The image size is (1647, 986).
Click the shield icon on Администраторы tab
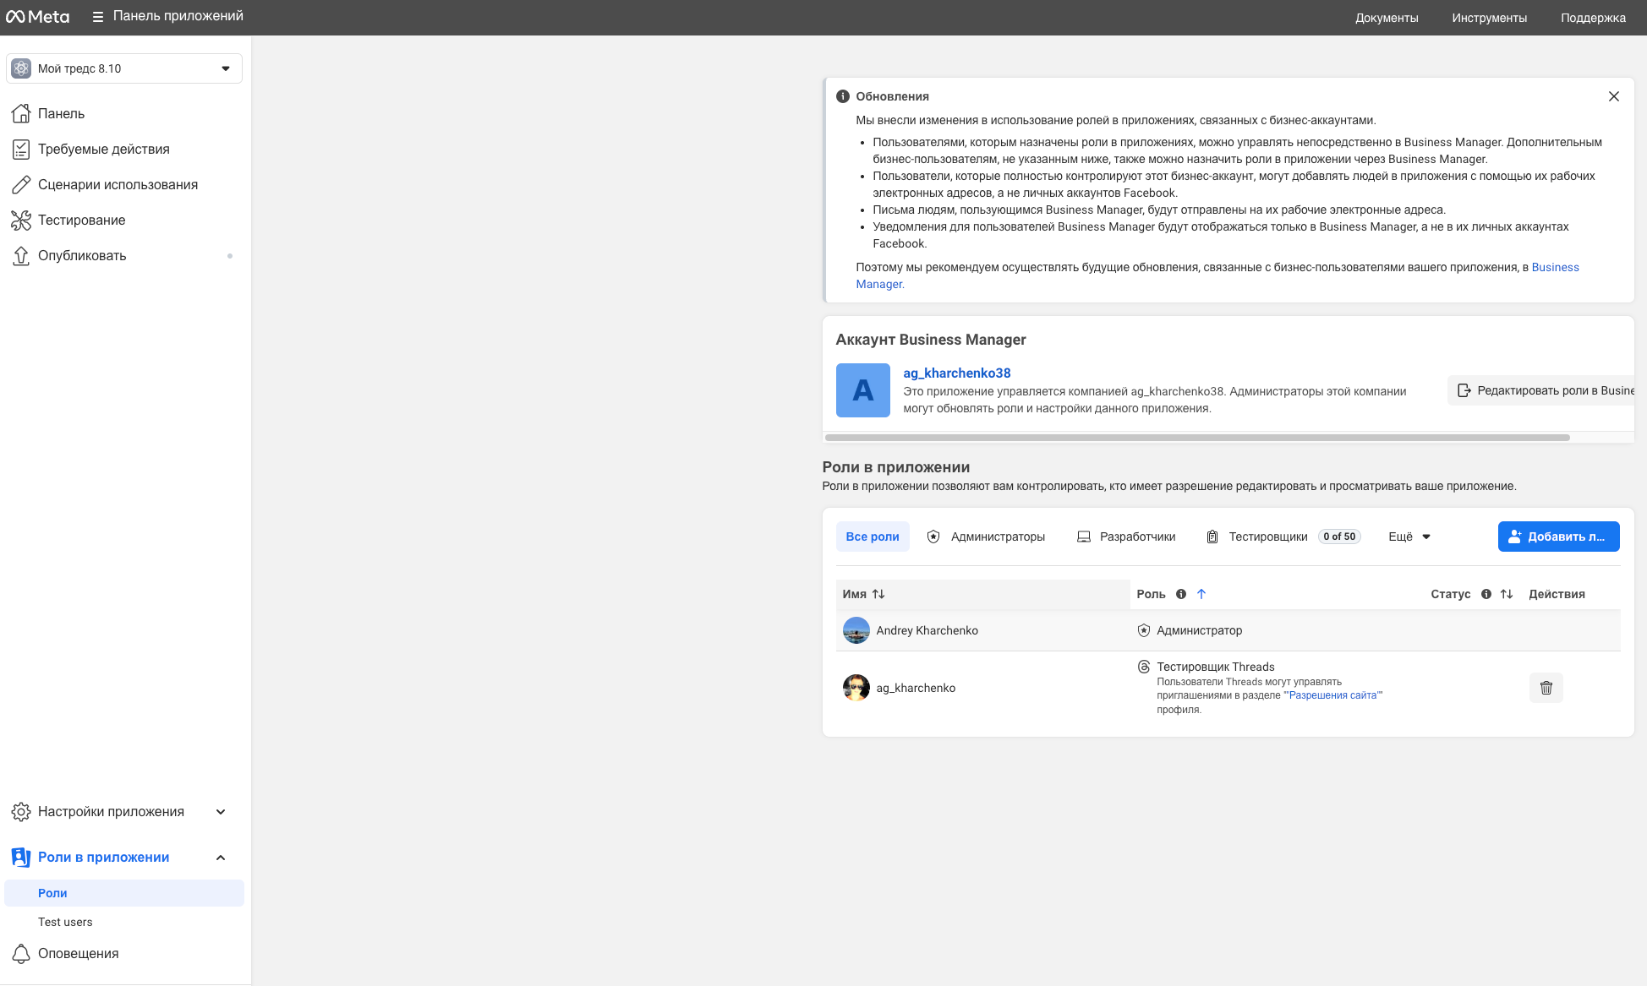[933, 537]
